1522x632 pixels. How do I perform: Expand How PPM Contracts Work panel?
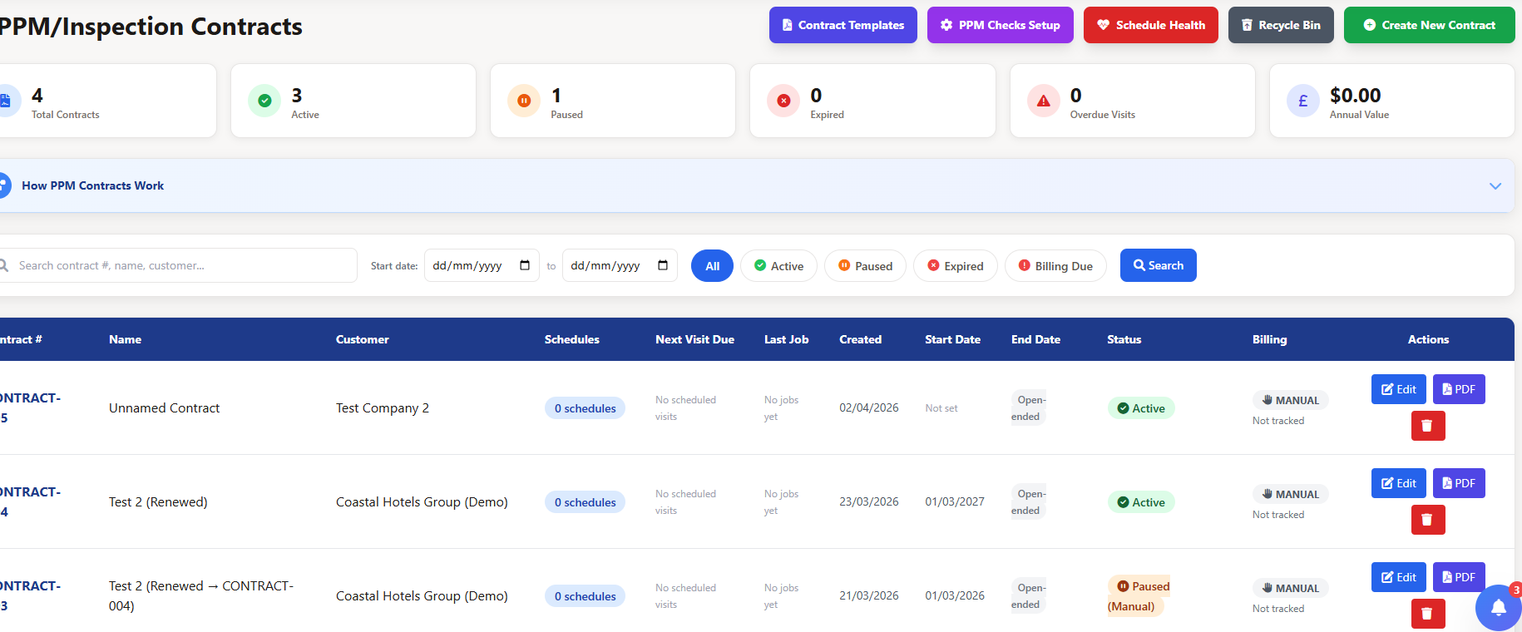1495,185
